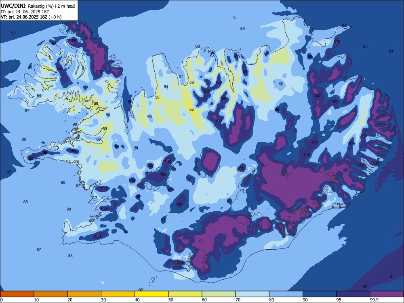
Task: Click the 0–10 dark orange legend swatch
Action: tap(17, 294)
